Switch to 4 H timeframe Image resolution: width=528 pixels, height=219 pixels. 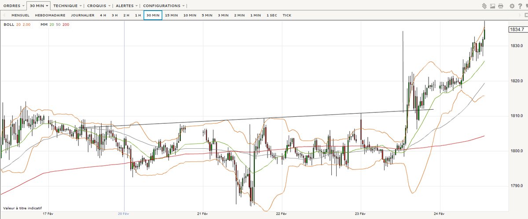103,15
